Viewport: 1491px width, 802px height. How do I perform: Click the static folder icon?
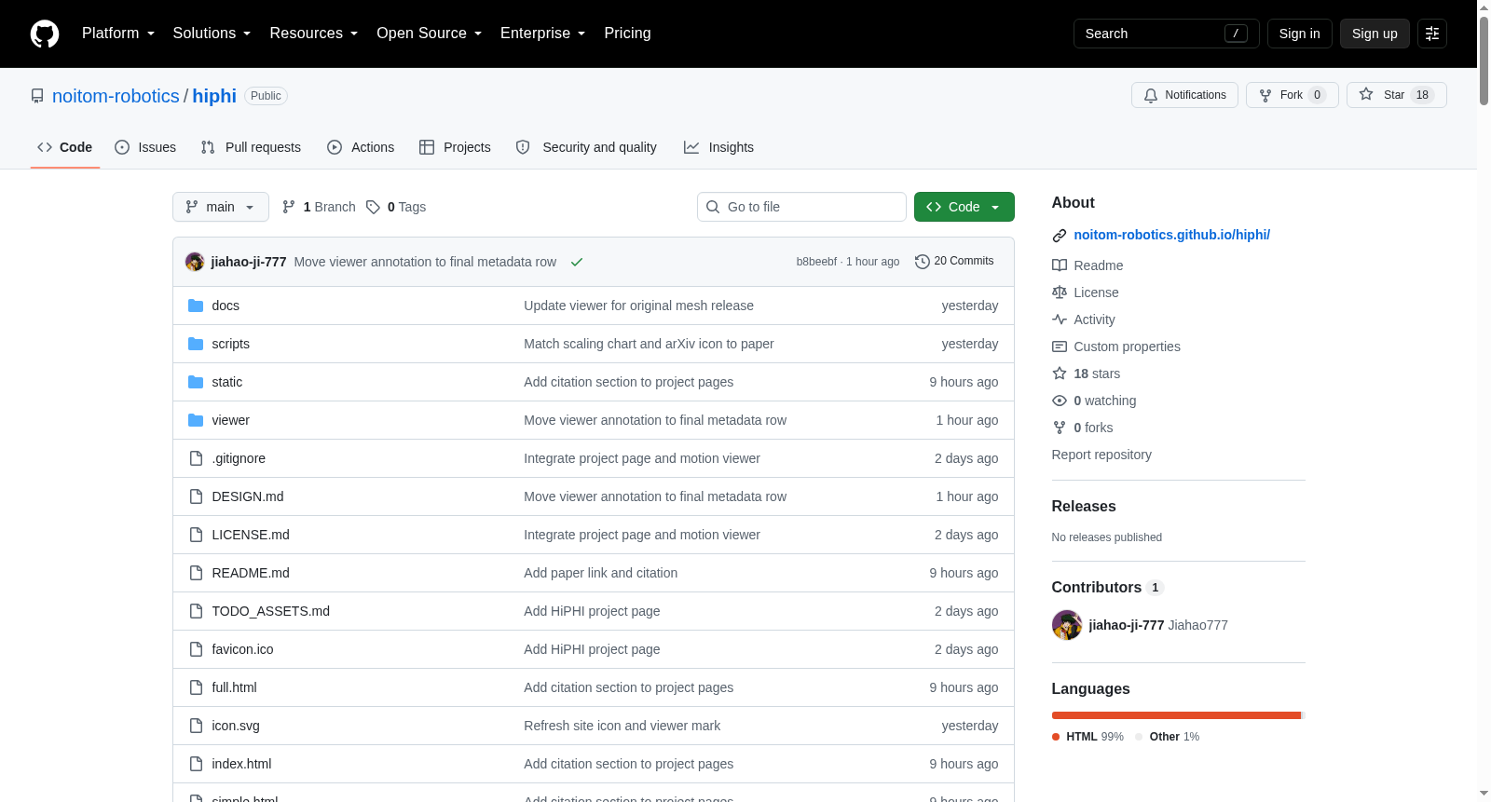196,382
